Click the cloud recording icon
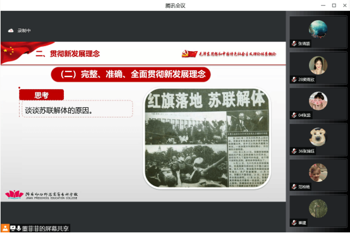The width and height of the screenshot is (350, 233). (x=11, y=30)
